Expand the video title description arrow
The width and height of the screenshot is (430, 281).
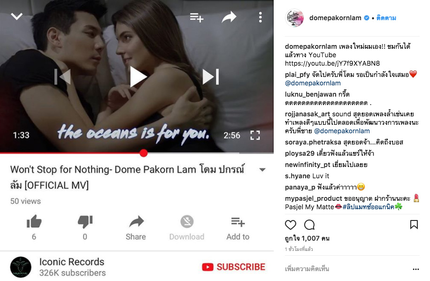(x=262, y=170)
